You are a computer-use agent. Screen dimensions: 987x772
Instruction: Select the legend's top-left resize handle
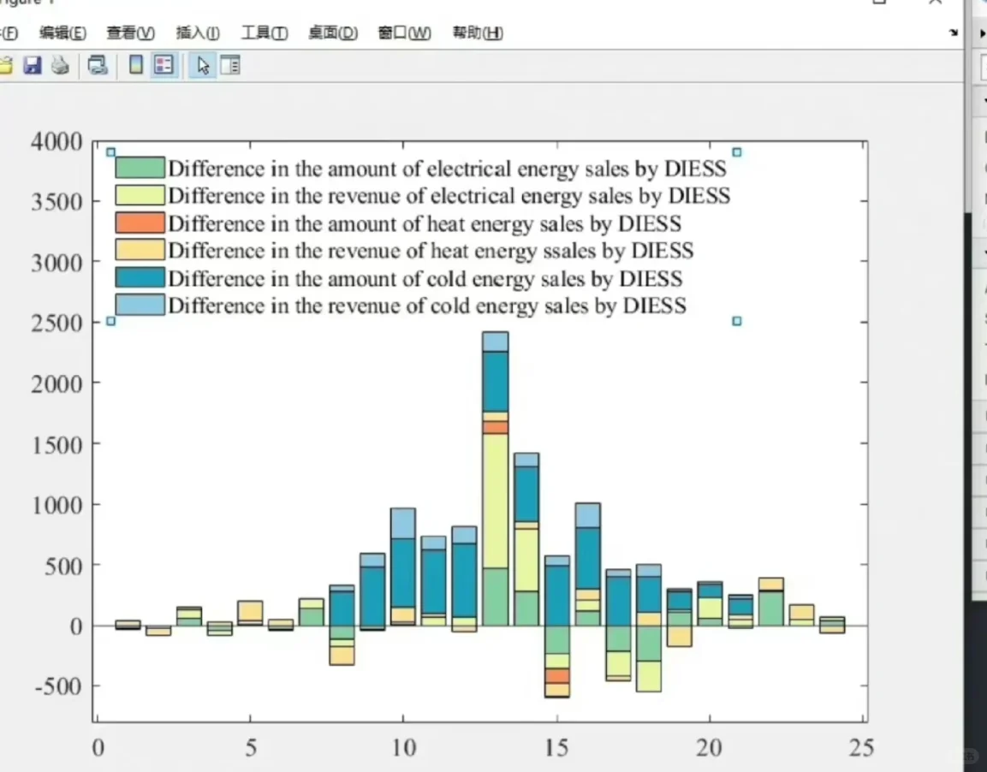(110, 152)
